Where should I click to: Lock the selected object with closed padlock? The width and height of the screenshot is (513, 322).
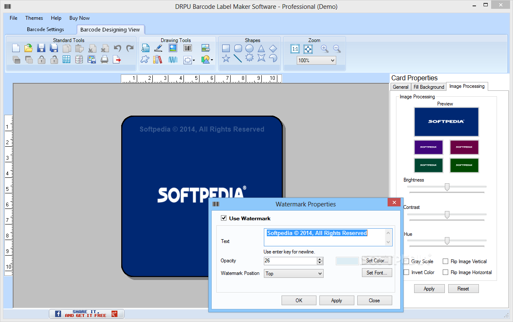click(x=41, y=59)
